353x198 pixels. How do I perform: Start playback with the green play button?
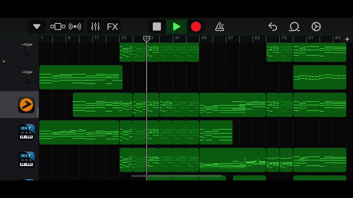click(176, 27)
